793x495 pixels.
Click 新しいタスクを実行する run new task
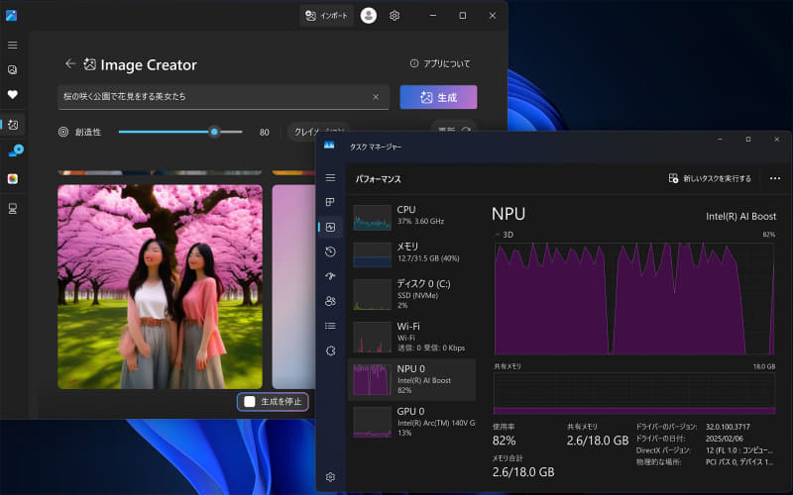(710, 178)
